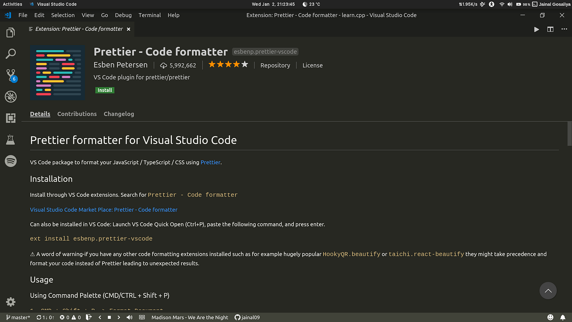Skip to the next Spotify track
Screen dimensions: 572x322
119,318
